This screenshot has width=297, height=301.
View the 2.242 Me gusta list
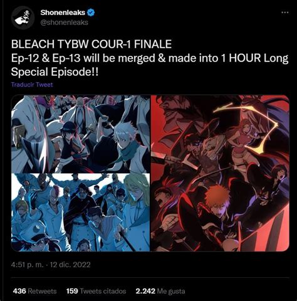(x=160, y=291)
